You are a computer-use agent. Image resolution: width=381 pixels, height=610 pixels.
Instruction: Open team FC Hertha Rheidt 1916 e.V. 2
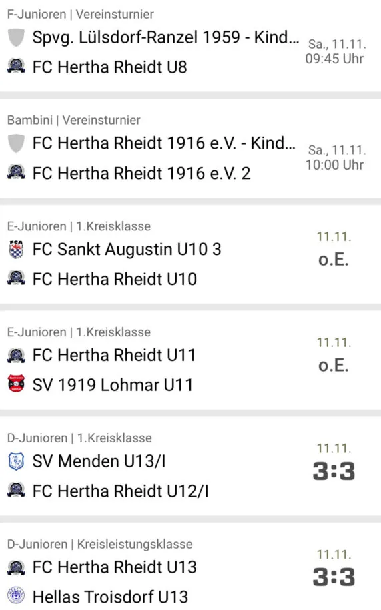[141, 173]
